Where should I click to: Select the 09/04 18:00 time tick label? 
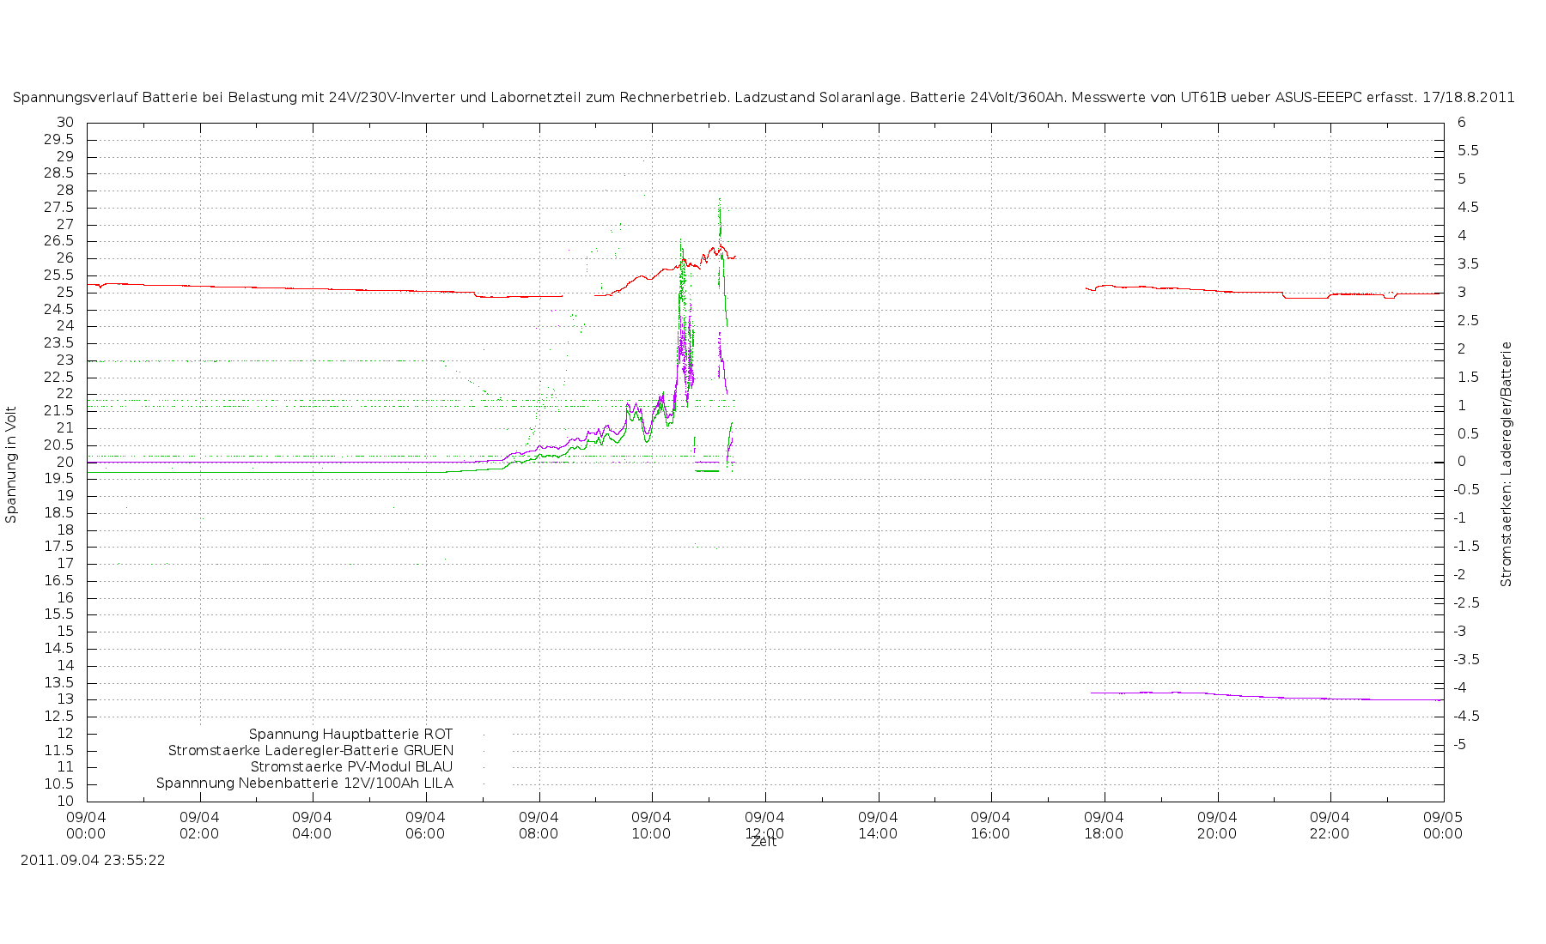click(1104, 825)
